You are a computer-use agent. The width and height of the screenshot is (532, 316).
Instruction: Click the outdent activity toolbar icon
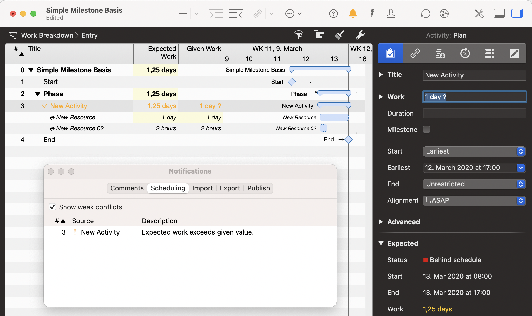pos(235,14)
